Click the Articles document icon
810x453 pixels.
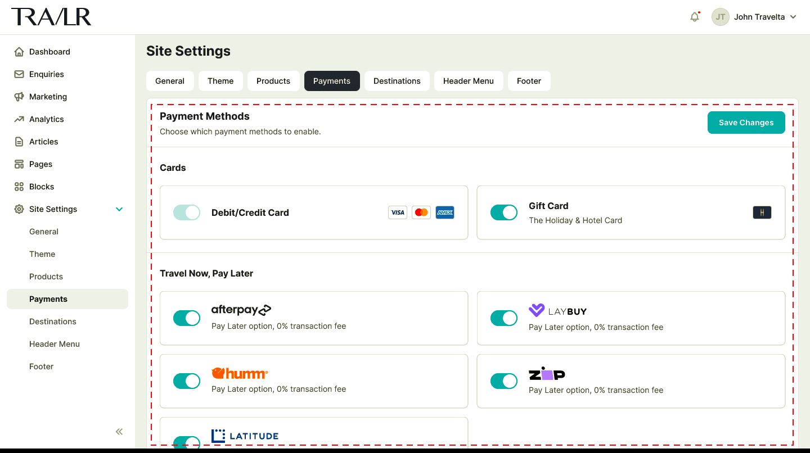click(19, 142)
